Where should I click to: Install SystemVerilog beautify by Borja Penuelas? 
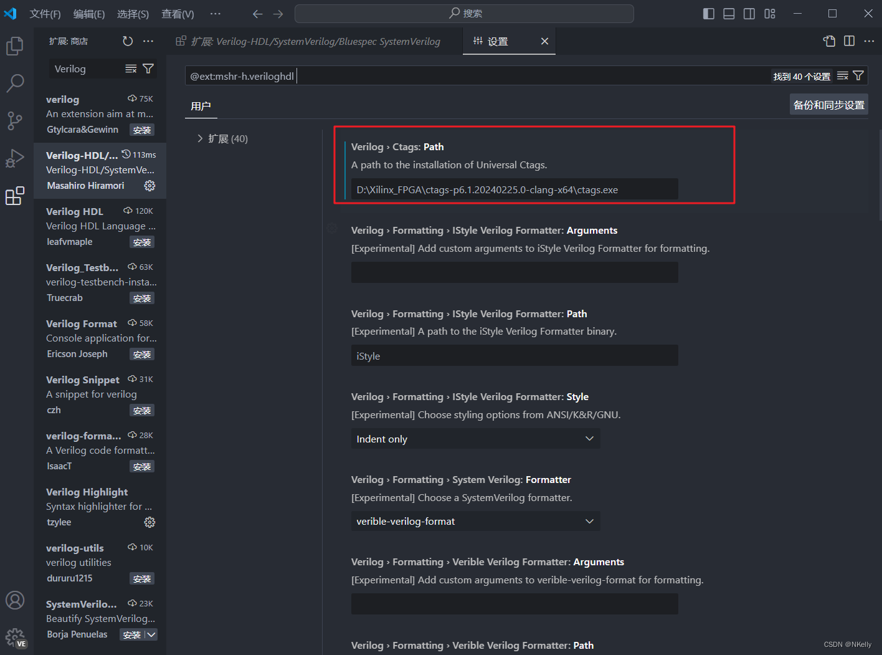132,634
